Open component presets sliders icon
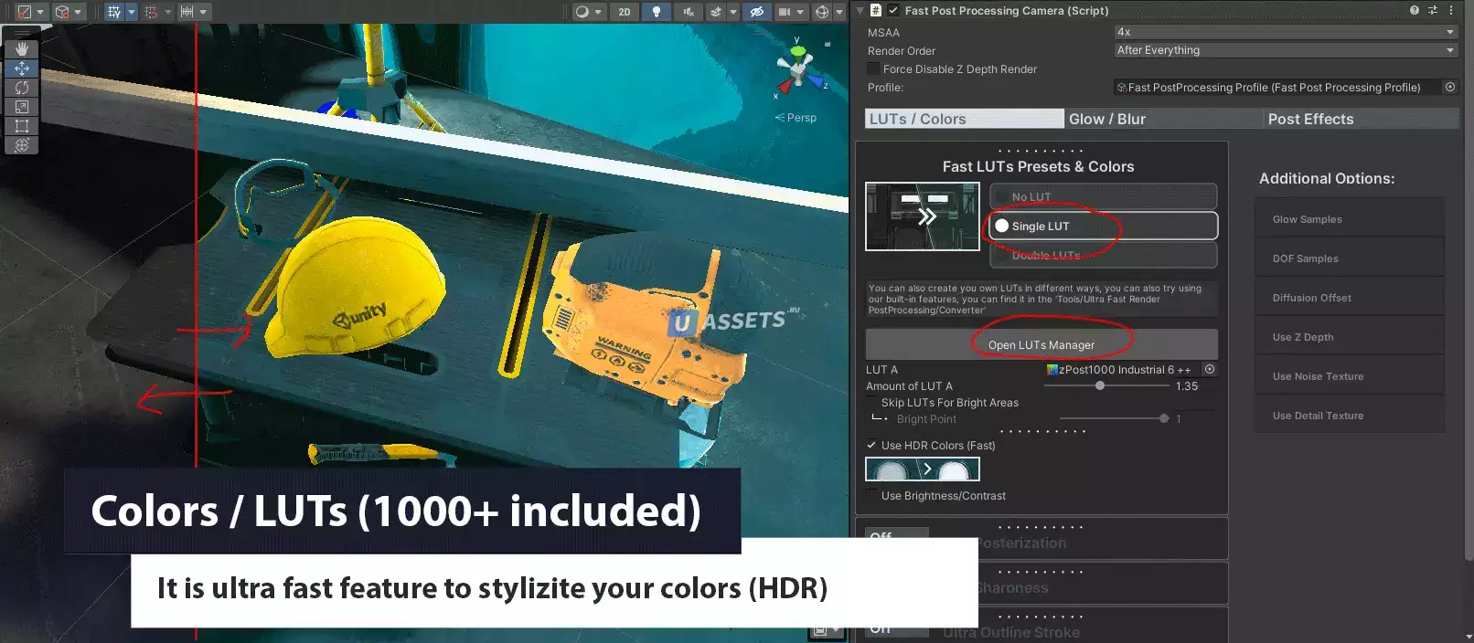1474x643 pixels. tap(1432, 10)
